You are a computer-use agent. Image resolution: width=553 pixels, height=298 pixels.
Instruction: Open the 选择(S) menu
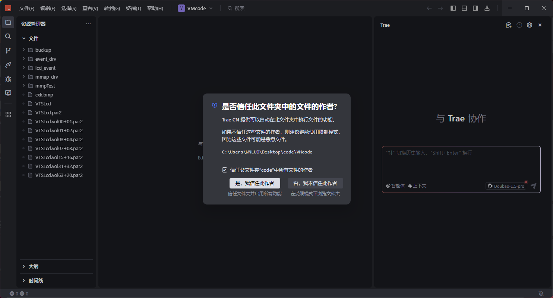(69, 8)
